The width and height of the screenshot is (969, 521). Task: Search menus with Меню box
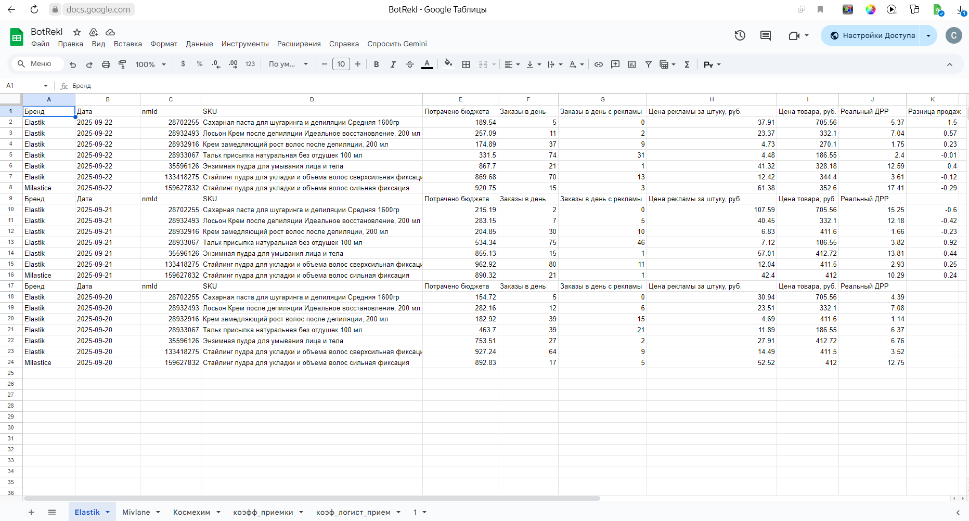point(37,63)
